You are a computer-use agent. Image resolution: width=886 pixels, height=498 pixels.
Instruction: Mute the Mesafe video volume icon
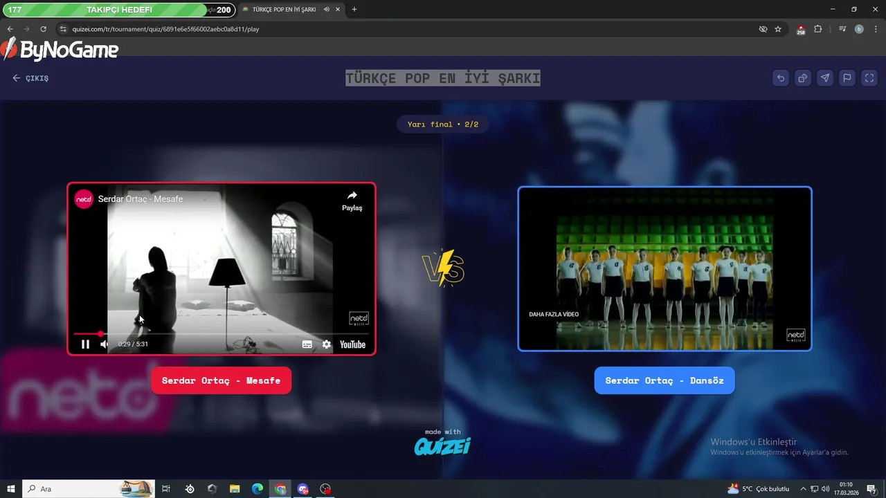pyautogui.click(x=104, y=344)
